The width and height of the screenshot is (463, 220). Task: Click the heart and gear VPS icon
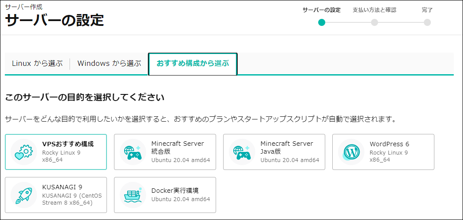pos(24,152)
